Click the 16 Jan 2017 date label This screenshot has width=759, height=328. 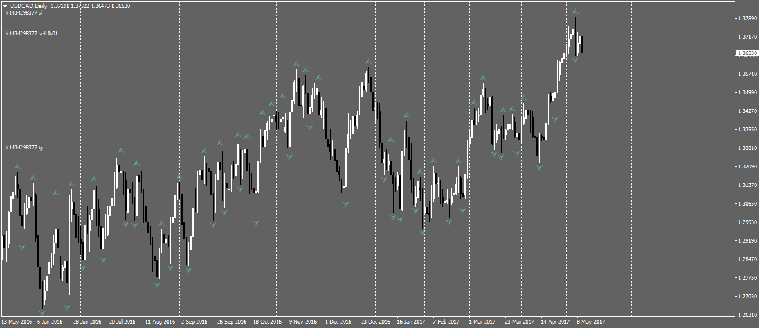[411, 322]
